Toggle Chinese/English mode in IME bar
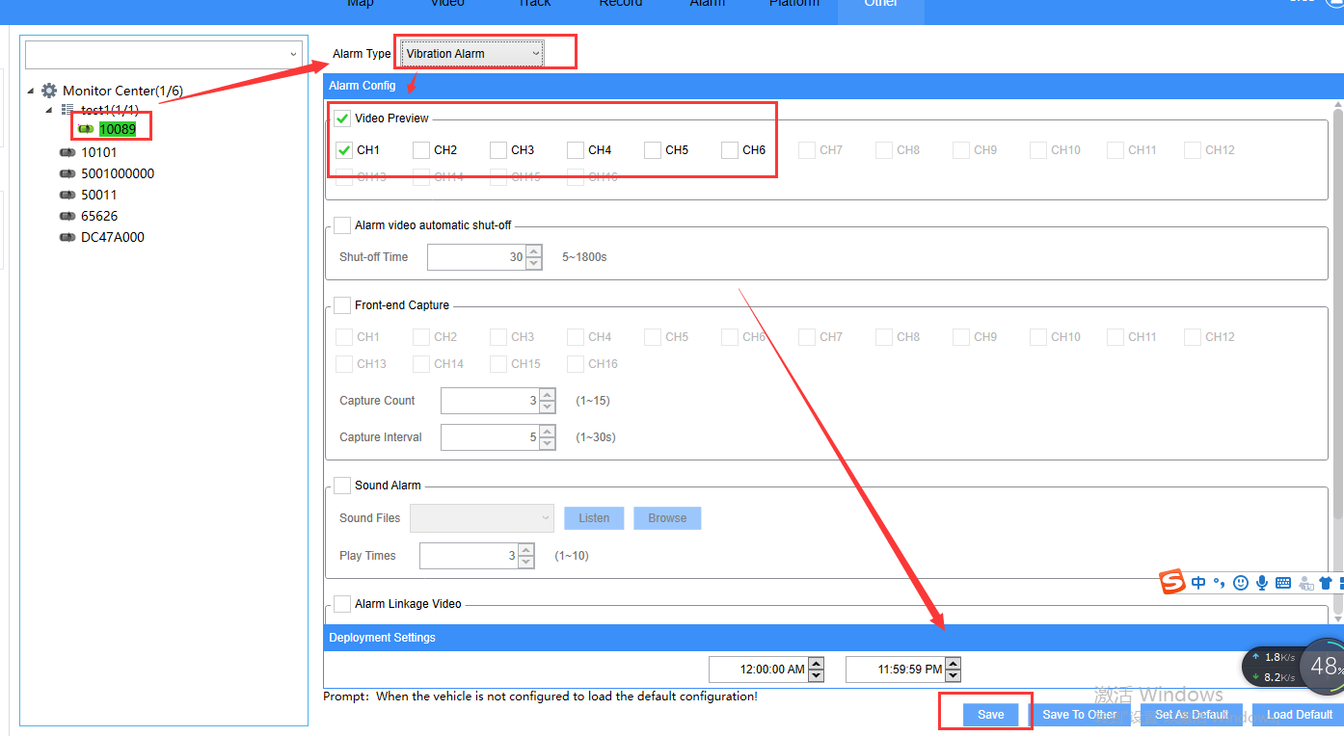Screen dimensions: 1344x736 (1198, 583)
